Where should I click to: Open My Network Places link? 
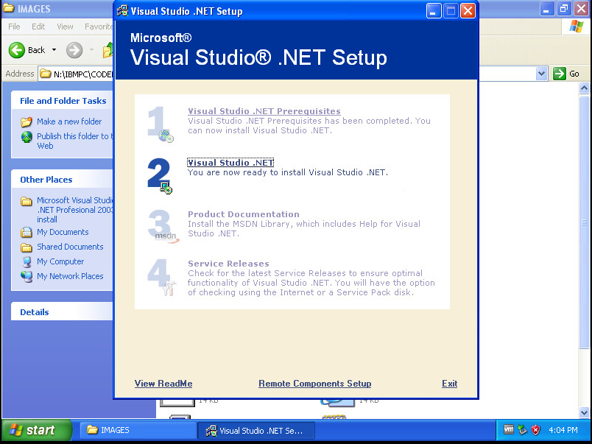70,276
